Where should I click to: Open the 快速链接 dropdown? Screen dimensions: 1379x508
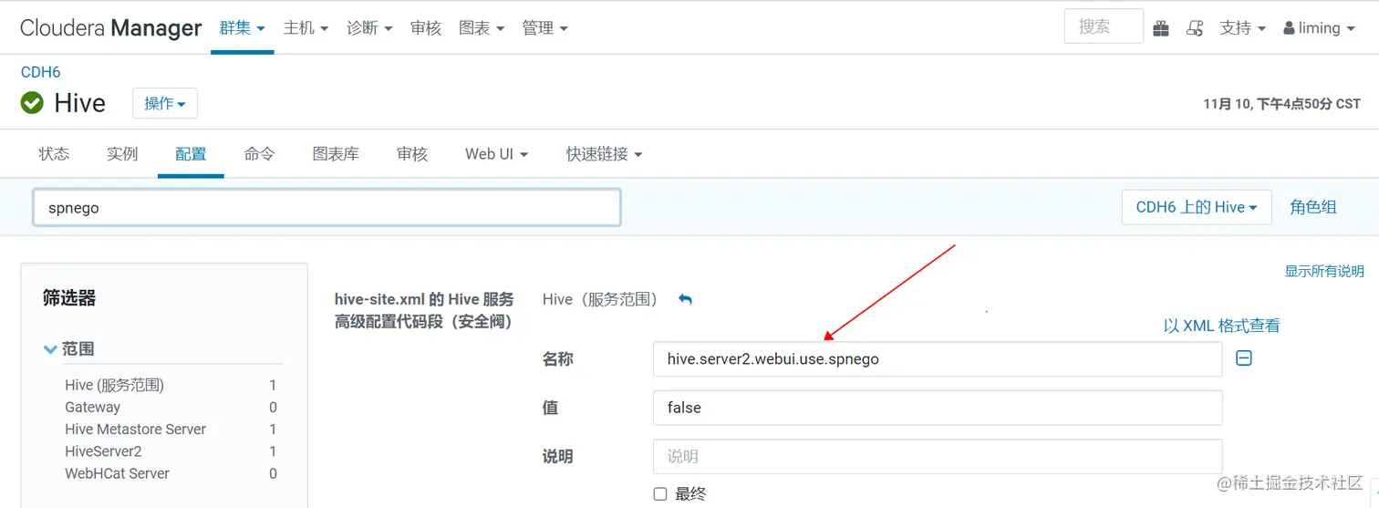[604, 154]
